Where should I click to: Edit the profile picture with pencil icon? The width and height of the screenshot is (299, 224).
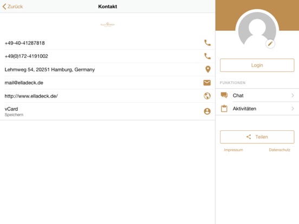pyautogui.click(x=270, y=44)
